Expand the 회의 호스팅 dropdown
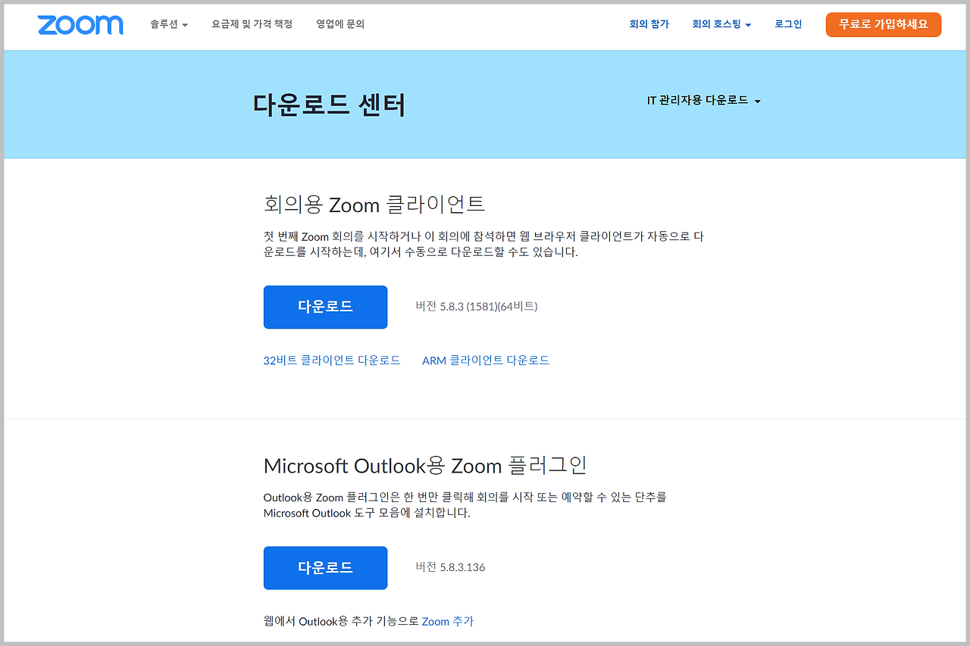This screenshot has height=646, width=970. (x=721, y=24)
